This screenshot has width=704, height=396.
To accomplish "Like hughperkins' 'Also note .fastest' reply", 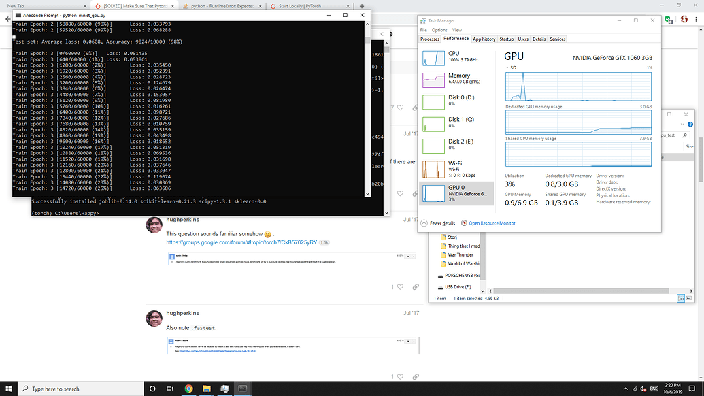I will coord(401,376).
